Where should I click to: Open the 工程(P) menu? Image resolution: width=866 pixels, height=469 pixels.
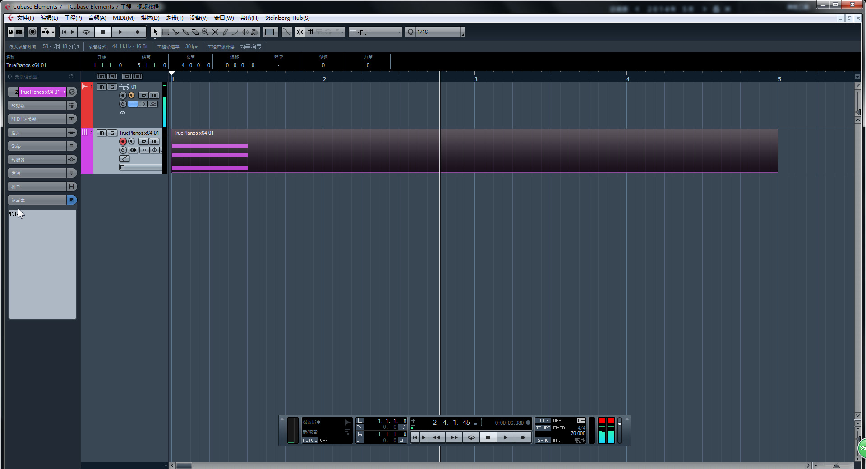pos(73,18)
